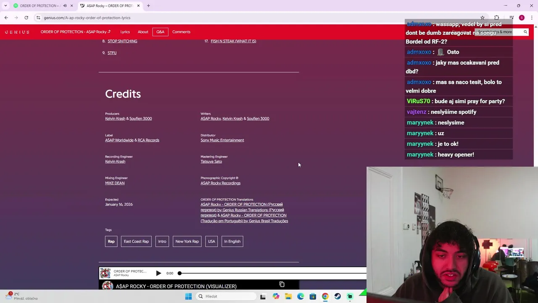Select the New York Rap tag

click(187, 242)
